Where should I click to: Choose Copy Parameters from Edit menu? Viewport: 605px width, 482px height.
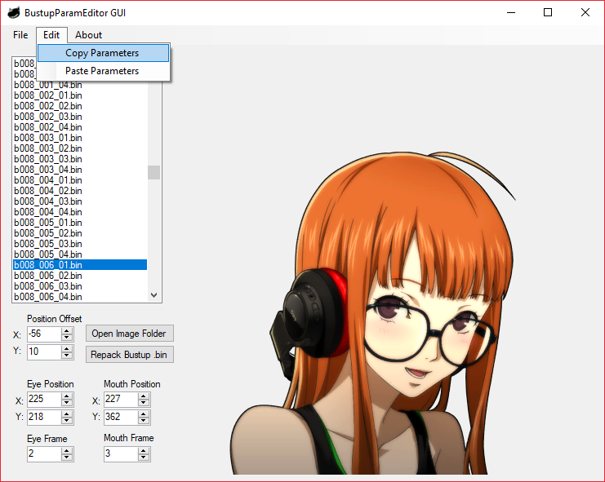(x=103, y=53)
